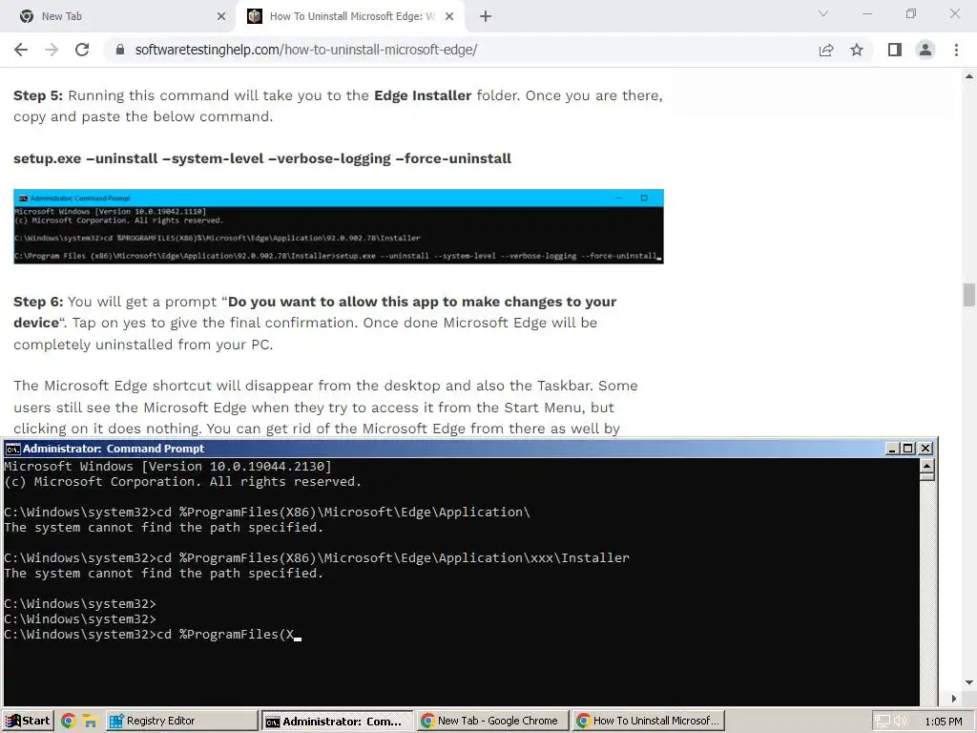Click horizontal scrollbar right arrow

pyautogui.click(x=954, y=699)
